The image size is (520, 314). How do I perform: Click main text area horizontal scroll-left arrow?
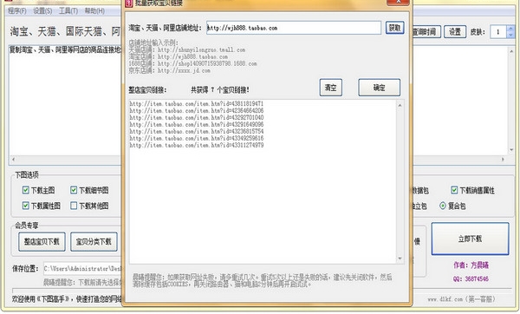click(x=13, y=160)
